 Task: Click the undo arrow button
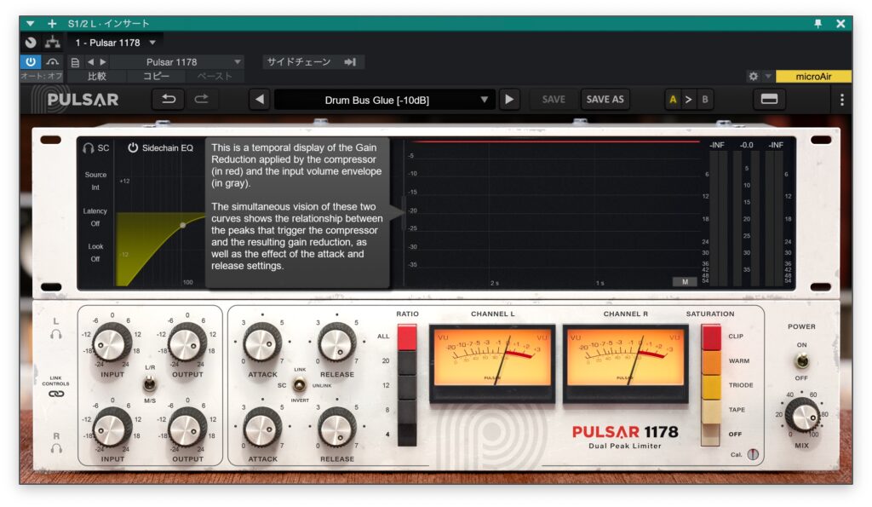[x=168, y=100]
